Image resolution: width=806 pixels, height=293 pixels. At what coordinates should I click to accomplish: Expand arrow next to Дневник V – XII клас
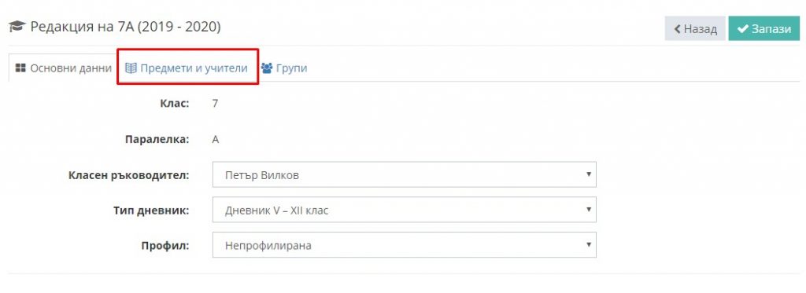pyautogui.click(x=589, y=210)
